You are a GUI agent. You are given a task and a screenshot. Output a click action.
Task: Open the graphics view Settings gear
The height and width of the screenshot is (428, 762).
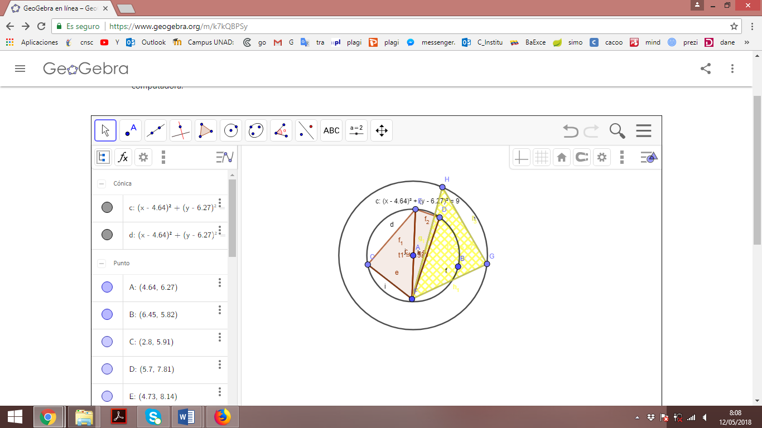pyautogui.click(x=601, y=157)
